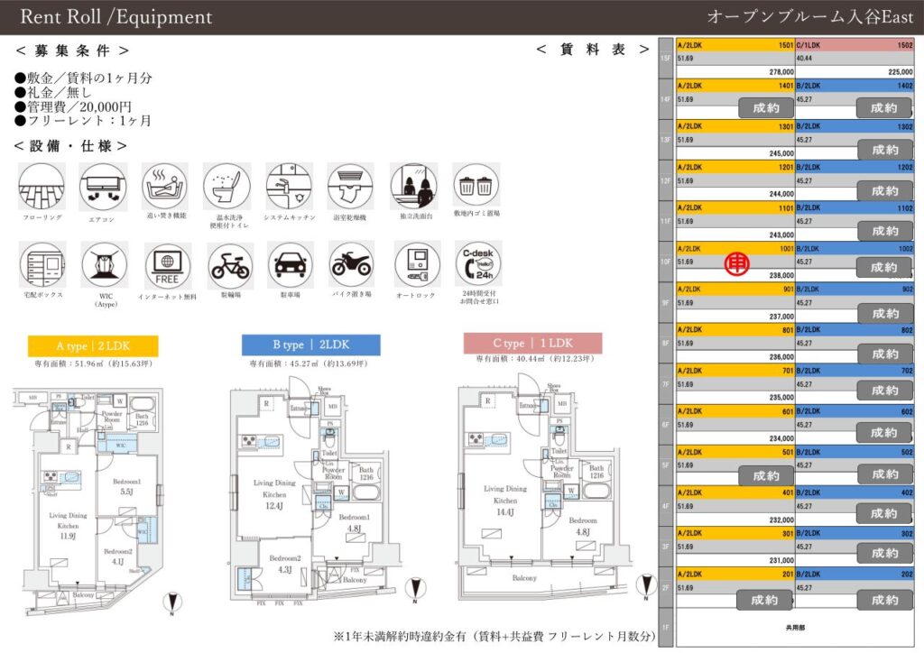Image resolution: width=924 pixels, height=653 pixels.
Task: Click the delivery box (宅配ボックス) icon
Action: pos(42,264)
